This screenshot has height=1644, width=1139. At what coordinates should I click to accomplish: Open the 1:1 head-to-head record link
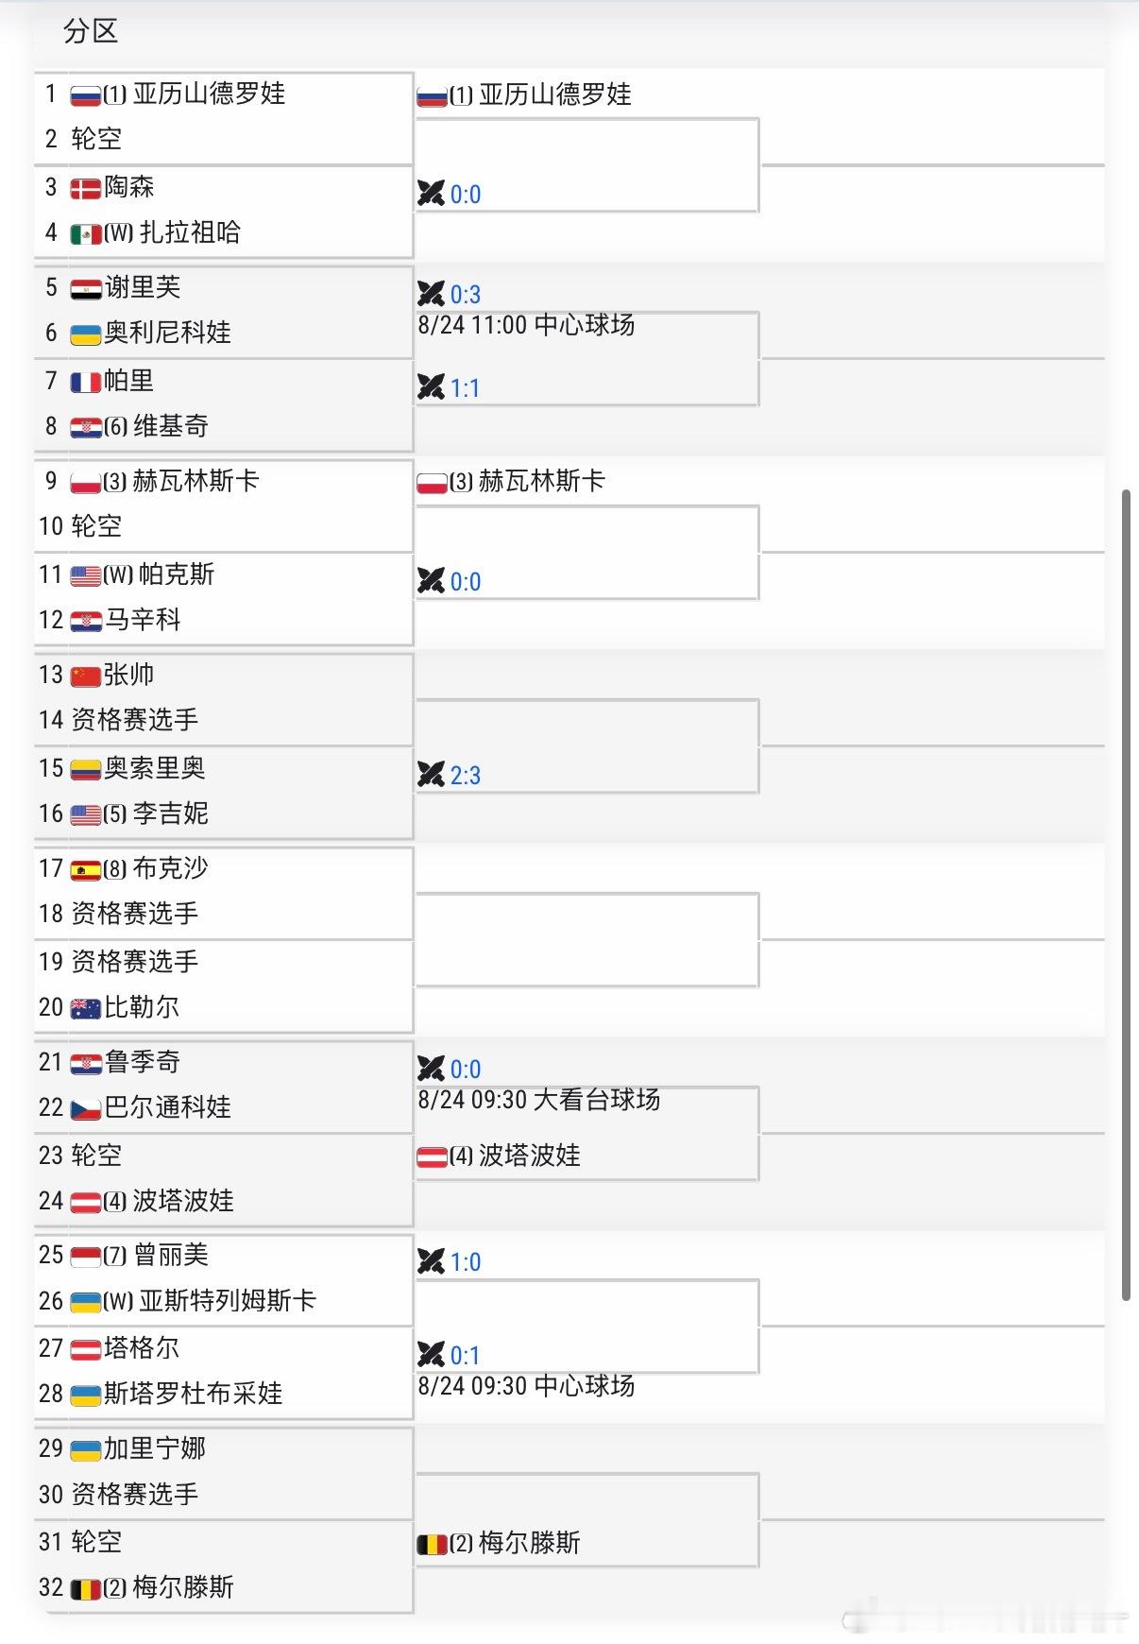(x=465, y=387)
